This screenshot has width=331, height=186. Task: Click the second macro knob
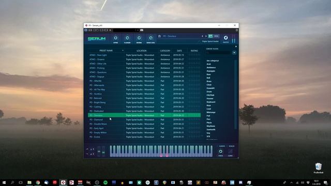point(127,38)
